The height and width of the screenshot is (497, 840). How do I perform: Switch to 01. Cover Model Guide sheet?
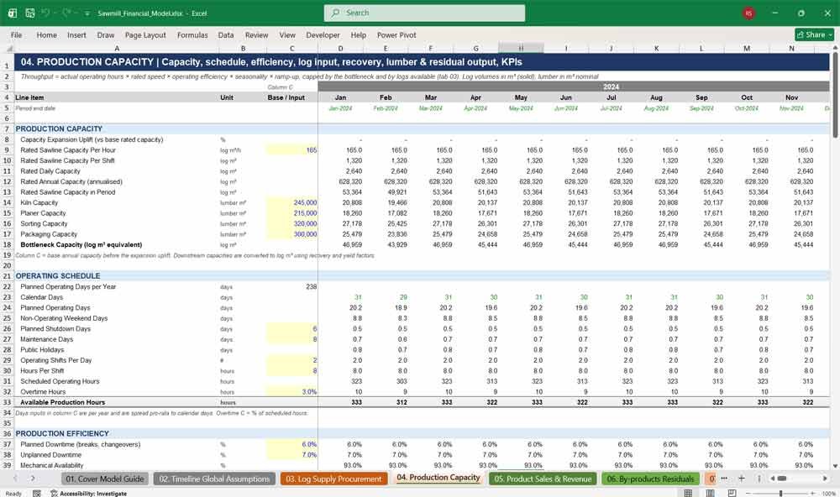click(105, 479)
